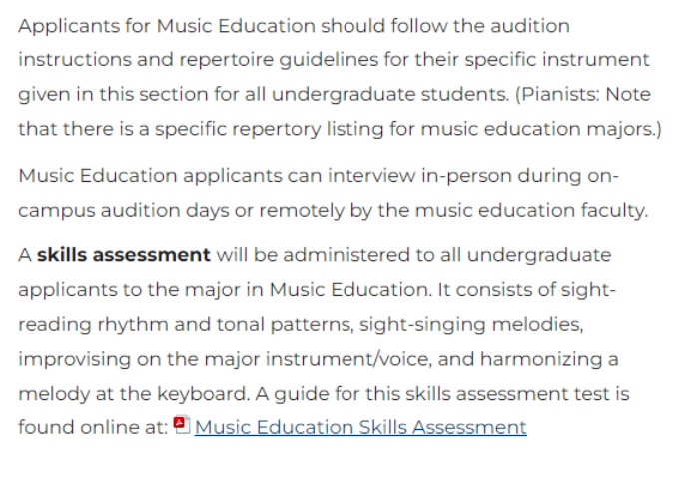Click the words "specific repertory listing"
The image size is (692, 478).
[x=245, y=129]
